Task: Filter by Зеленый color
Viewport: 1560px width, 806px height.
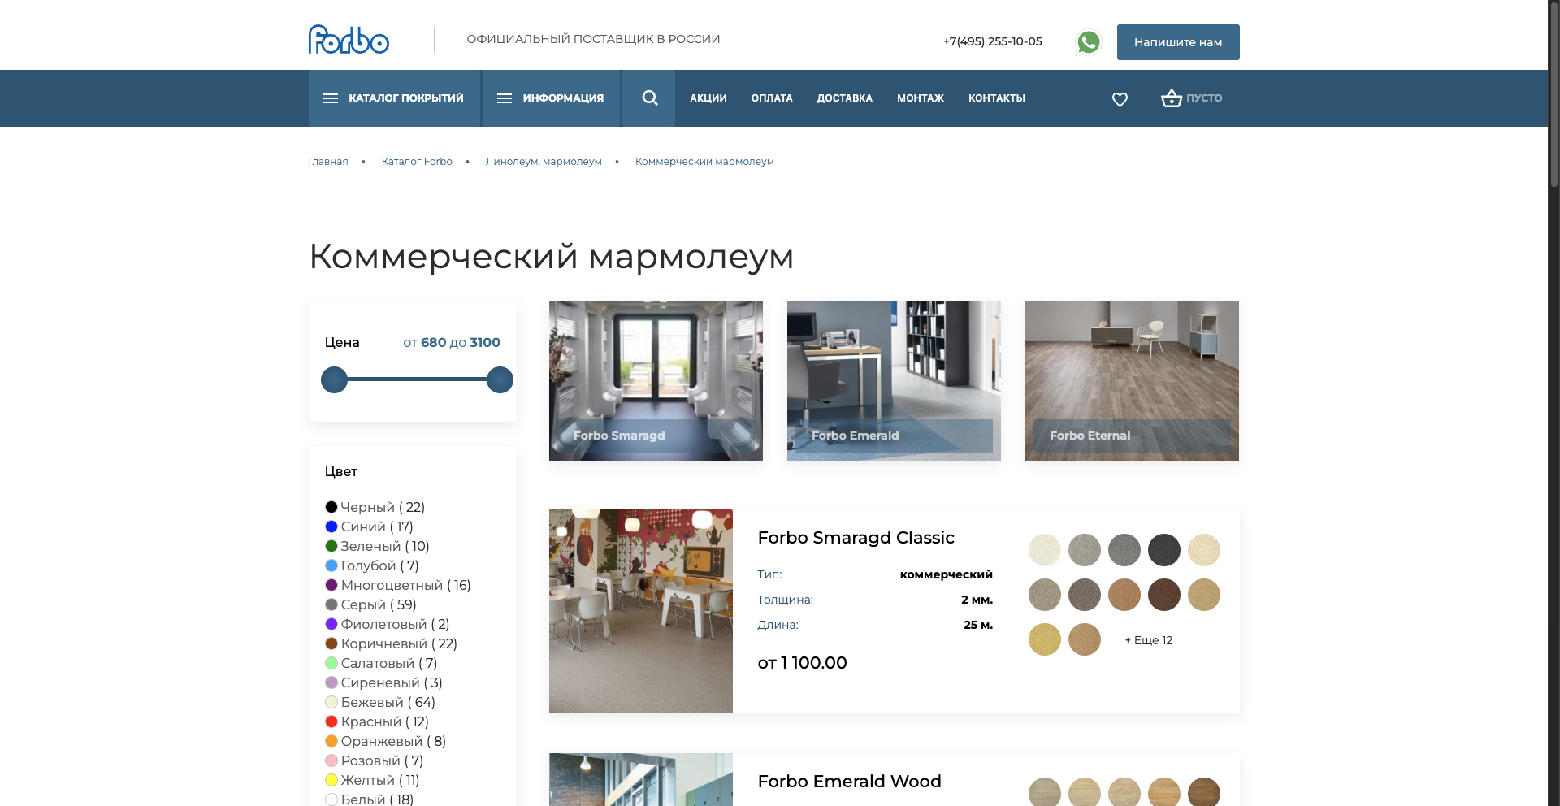Action: 377,546
